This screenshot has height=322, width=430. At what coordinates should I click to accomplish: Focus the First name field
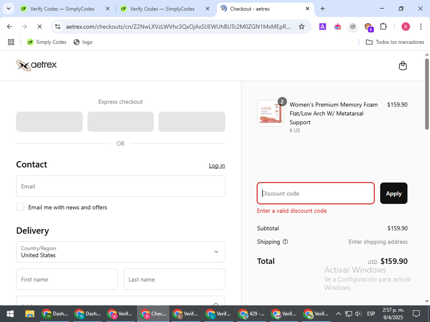click(67, 279)
